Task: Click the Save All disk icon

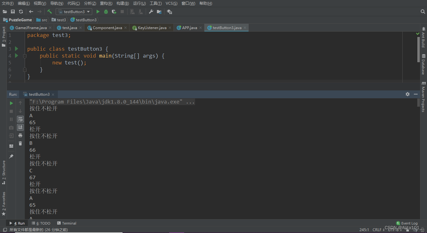Action: point(13,12)
